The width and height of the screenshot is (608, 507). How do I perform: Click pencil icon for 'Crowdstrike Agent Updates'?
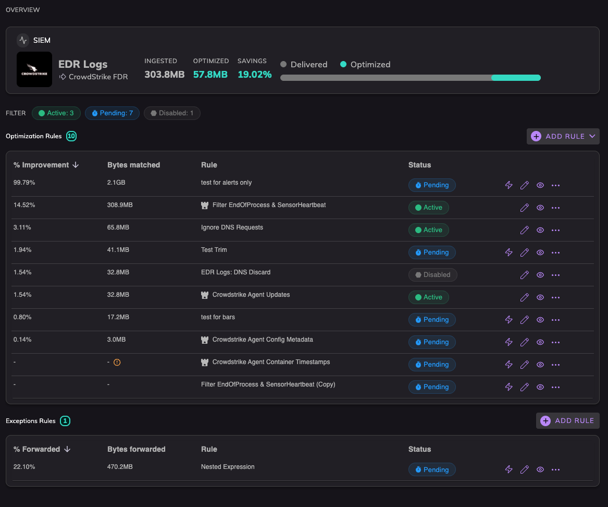coord(524,297)
